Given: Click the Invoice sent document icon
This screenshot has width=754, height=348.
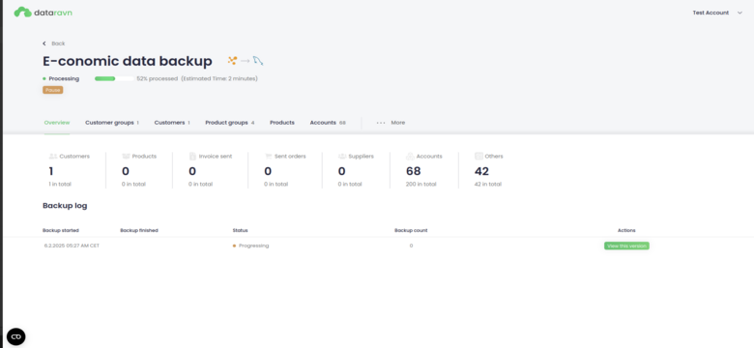Looking at the screenshot, I should coord(192,157).
